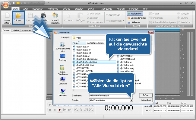Sort by Aufnahmedatum column header
This screenshot has width=196, height=120.
(x=96, y=43)
